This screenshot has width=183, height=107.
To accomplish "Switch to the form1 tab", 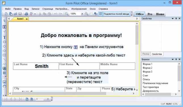I will 20,19.
